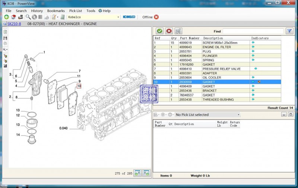298x188 pixels.
Task: Open the Help menu
Action: point(105,11)
